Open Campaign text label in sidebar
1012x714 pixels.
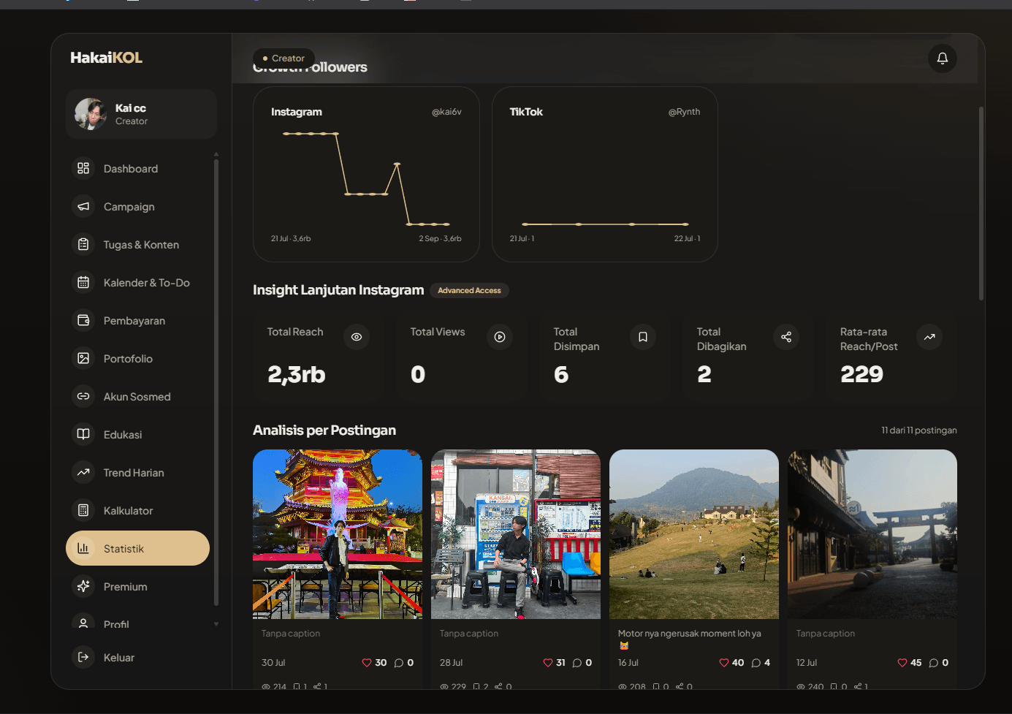pyautogui.click(x=129, y=207)
